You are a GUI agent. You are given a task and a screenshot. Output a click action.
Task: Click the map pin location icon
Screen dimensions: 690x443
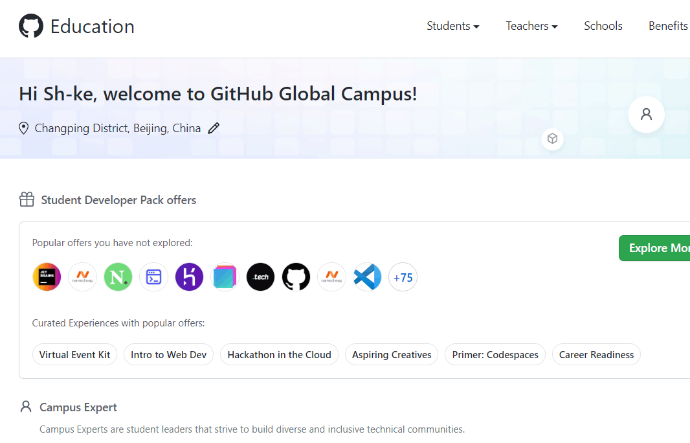pyautogui.click(x=23, y=128)
